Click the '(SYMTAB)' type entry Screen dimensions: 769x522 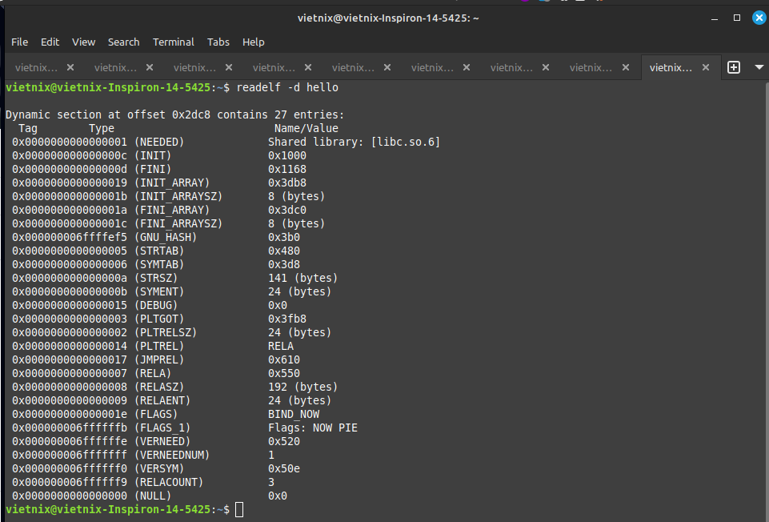pyautogui.click(x=159, y=264)
